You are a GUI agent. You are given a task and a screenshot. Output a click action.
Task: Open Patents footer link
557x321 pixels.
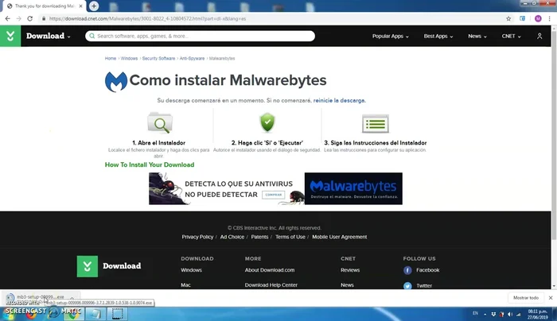(259, 237)
